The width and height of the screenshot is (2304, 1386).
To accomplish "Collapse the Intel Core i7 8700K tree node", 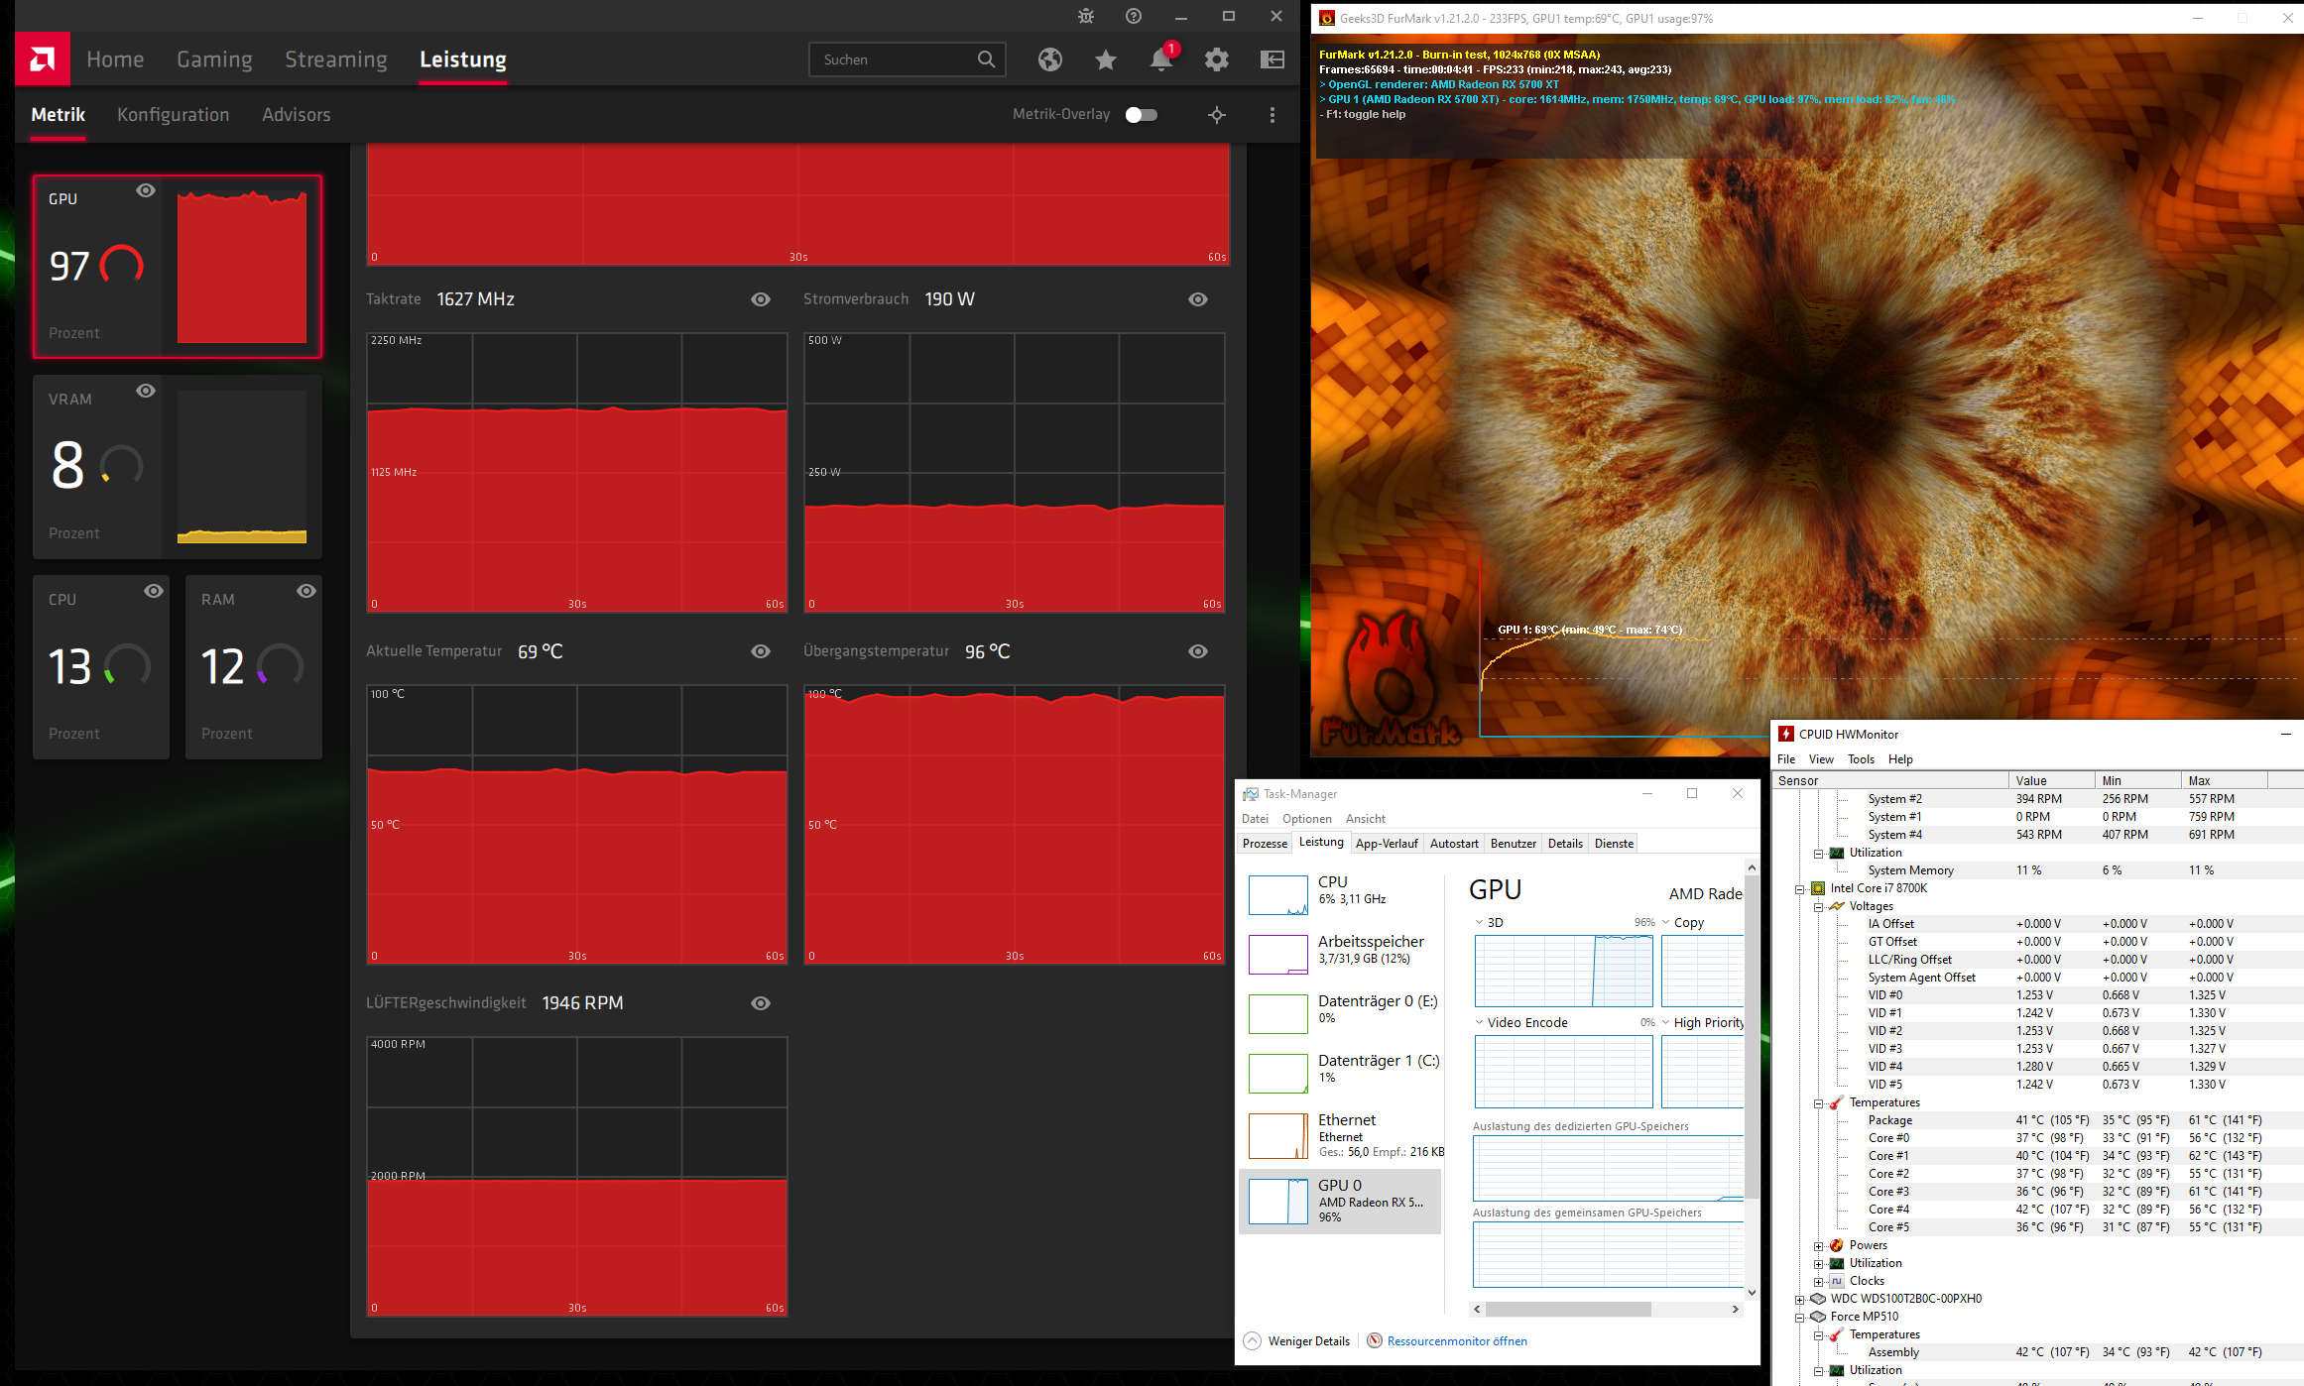I will tap(1800, 889).
